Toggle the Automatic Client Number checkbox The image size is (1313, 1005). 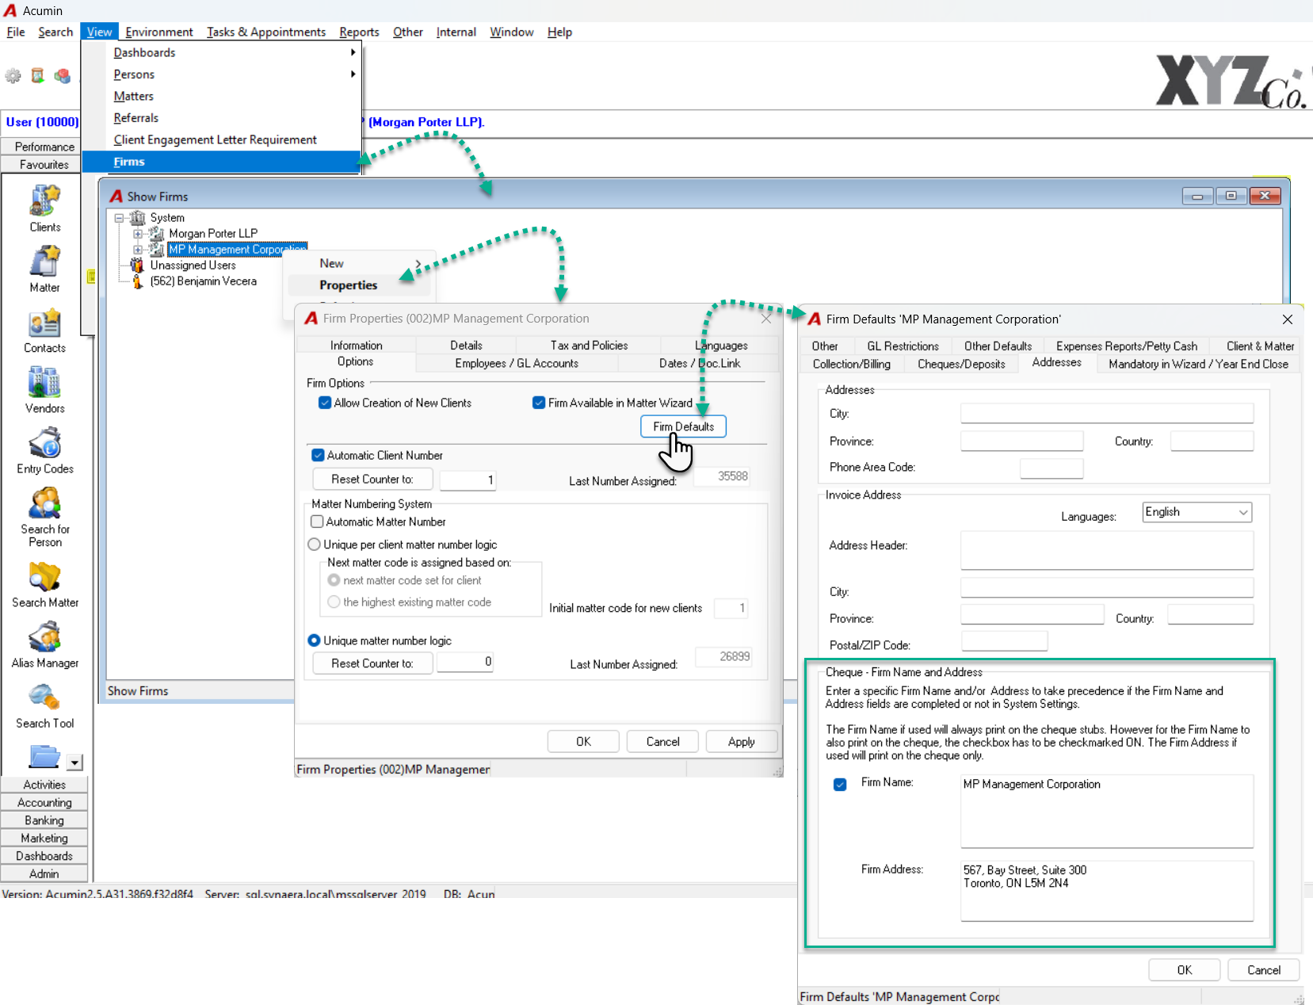[x=318, y=455]
